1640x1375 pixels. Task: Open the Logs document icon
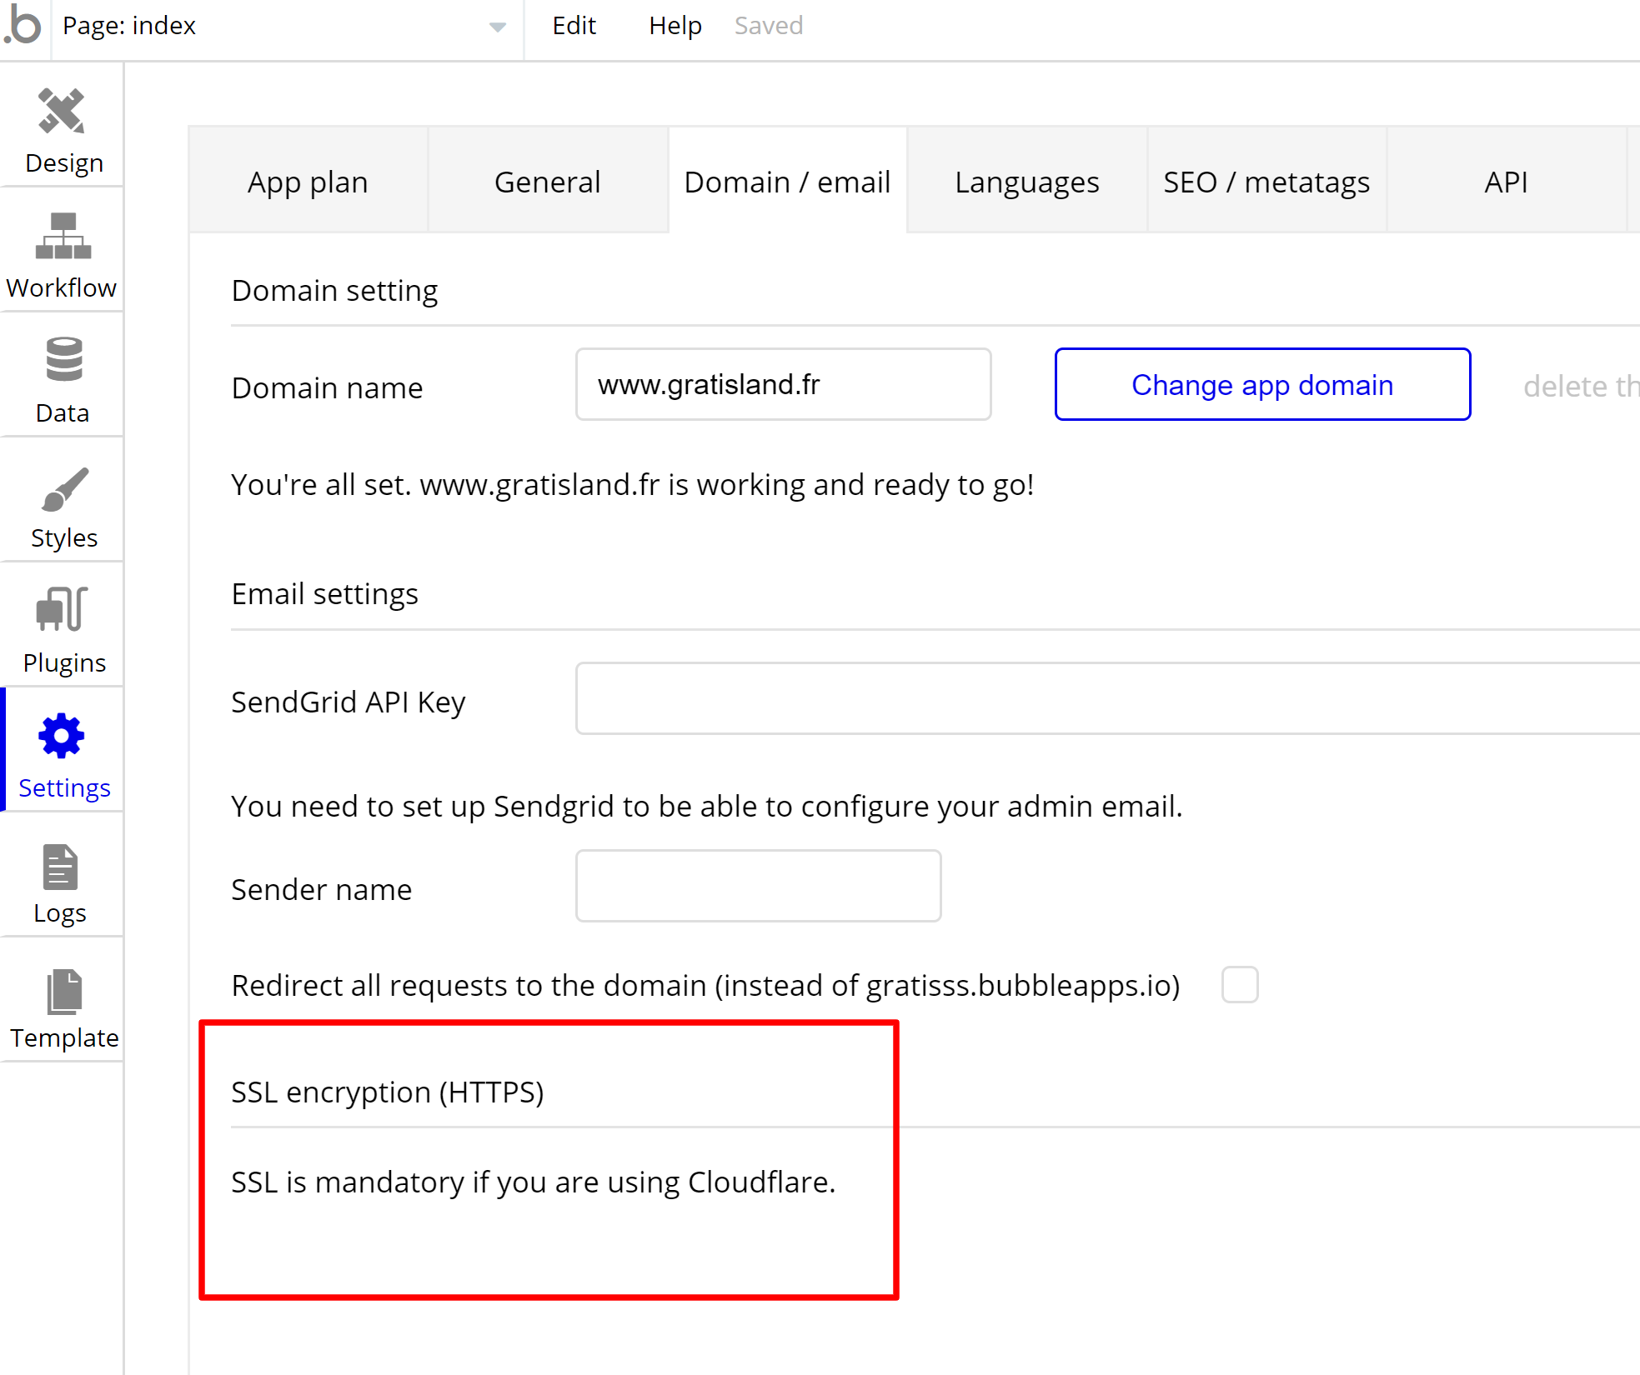pos(60,867)
